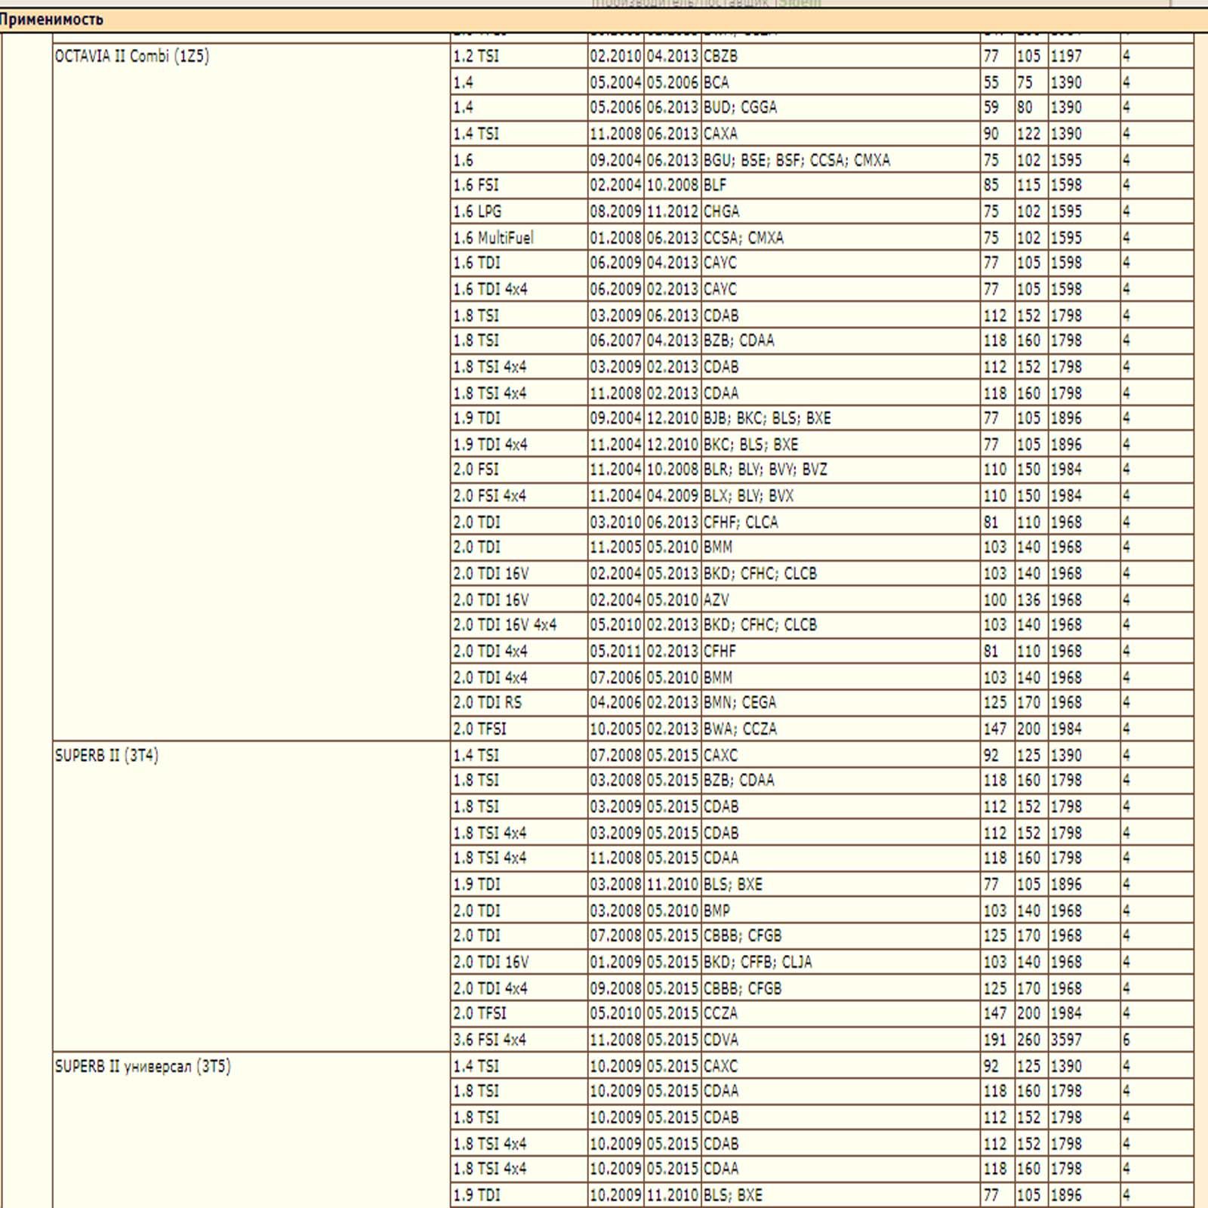Click the 1.2 TSI engine cell
This screenshot has height=1208, width=1208.
(x=519, y=56)
